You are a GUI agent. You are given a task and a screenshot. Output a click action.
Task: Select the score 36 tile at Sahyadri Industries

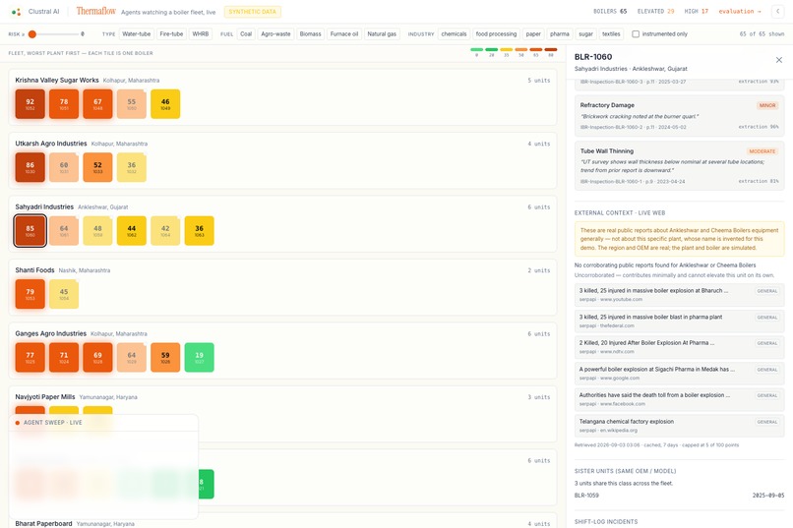click(x=200, y=231)
